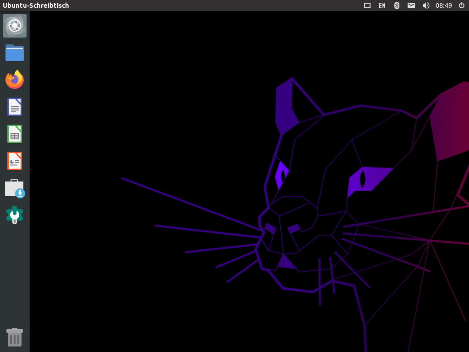
Task: Open the Files file manager
Action: pyautogui.click(x=15, y=53)
